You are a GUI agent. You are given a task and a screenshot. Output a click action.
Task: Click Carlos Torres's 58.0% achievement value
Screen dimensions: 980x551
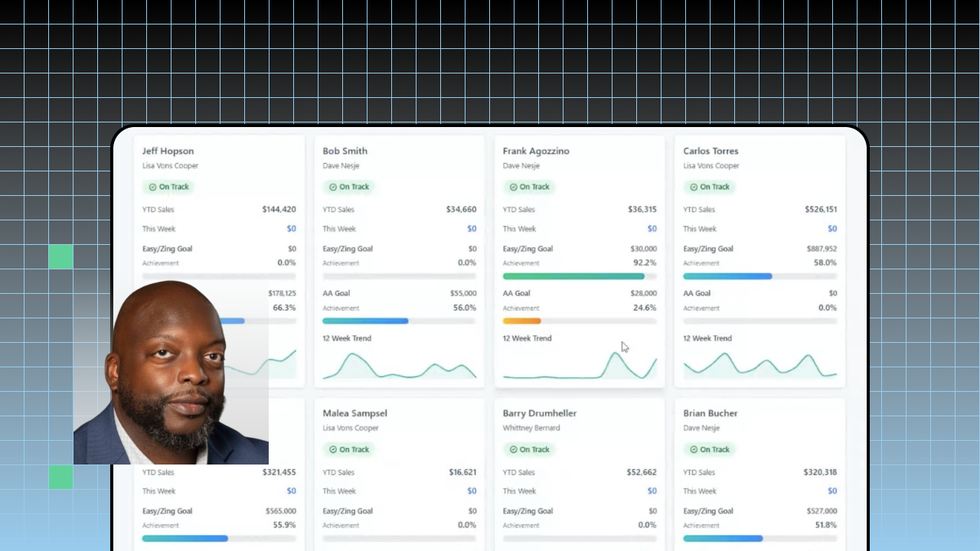pyautogui.click(x=825, y=262)
